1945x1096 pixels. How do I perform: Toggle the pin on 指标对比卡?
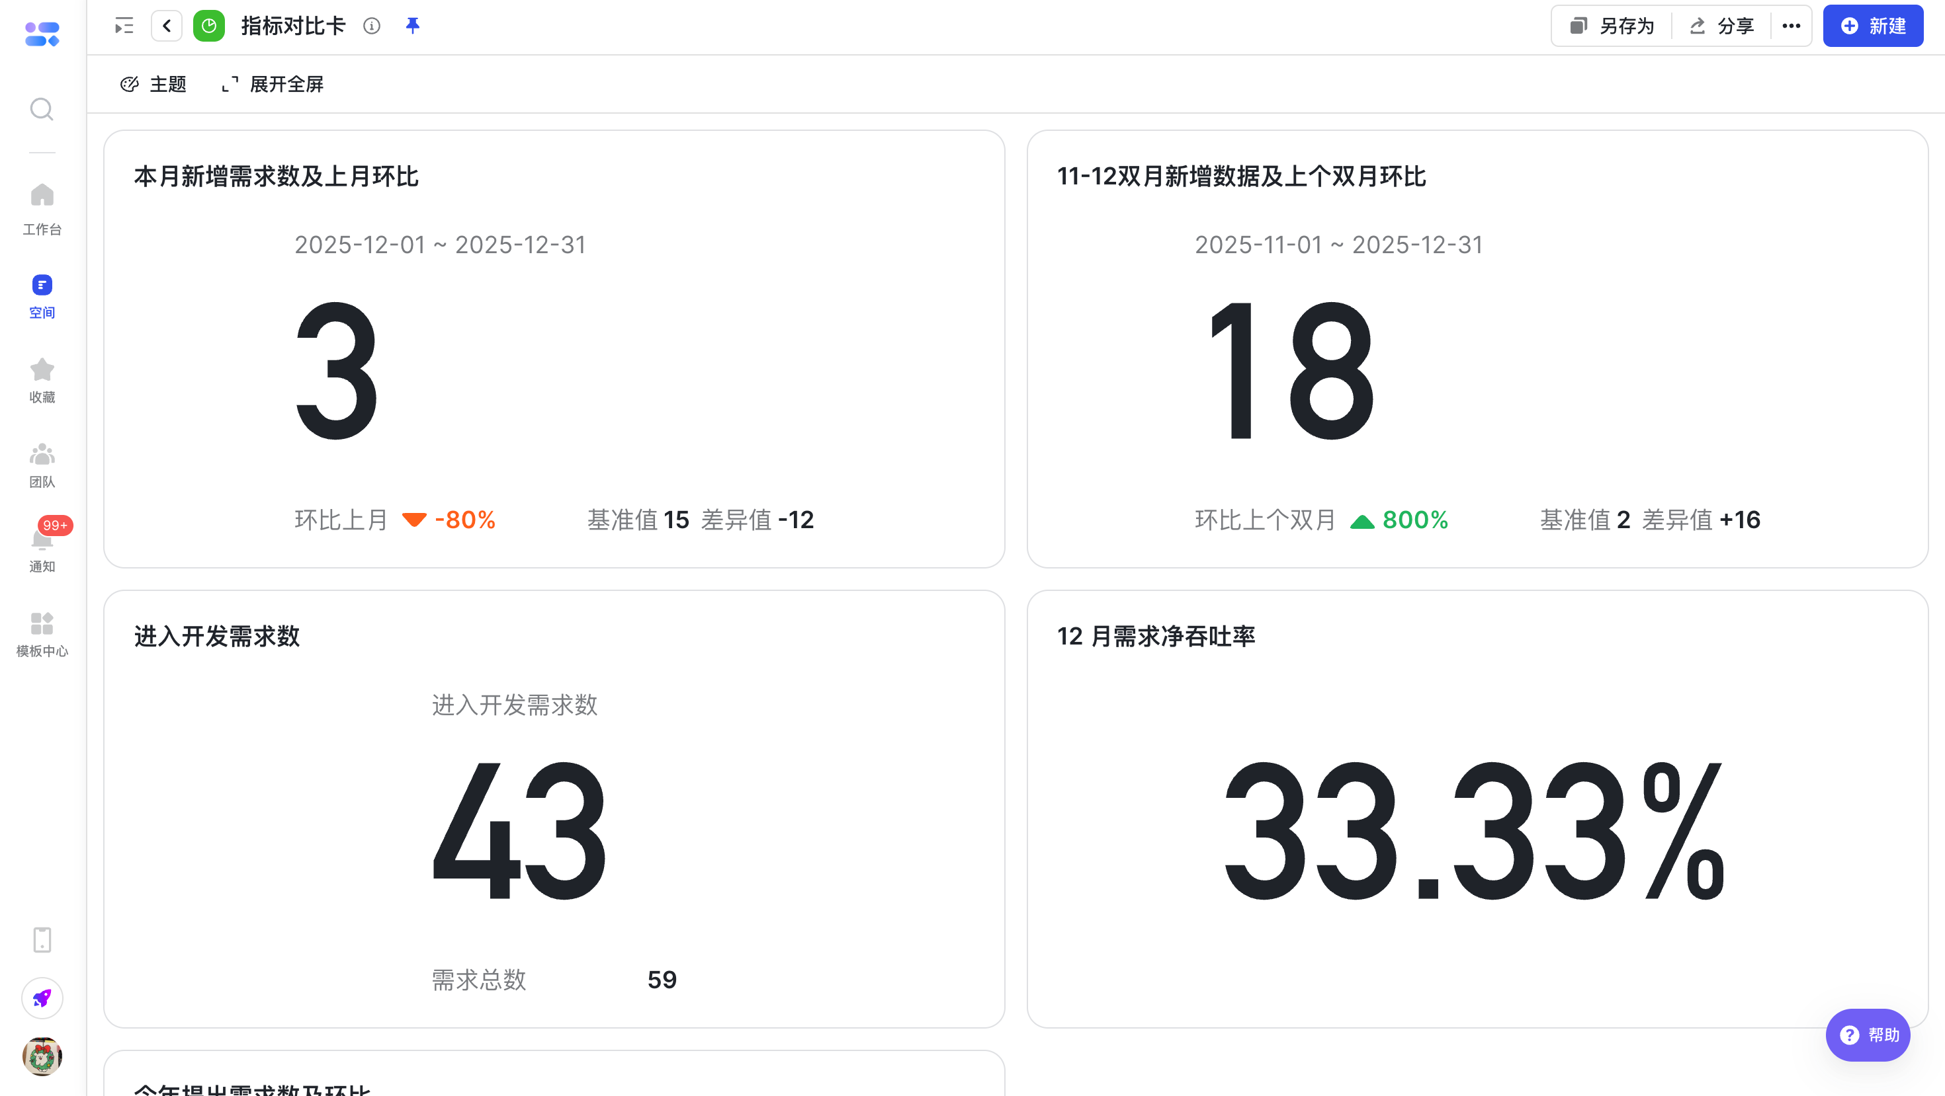[412, 26]
